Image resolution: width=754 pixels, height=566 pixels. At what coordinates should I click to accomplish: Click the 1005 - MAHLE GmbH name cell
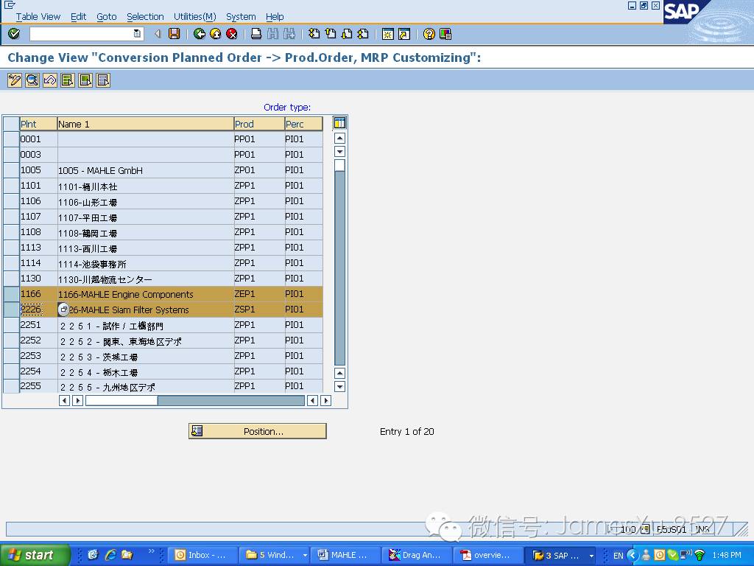pos(146,170)
